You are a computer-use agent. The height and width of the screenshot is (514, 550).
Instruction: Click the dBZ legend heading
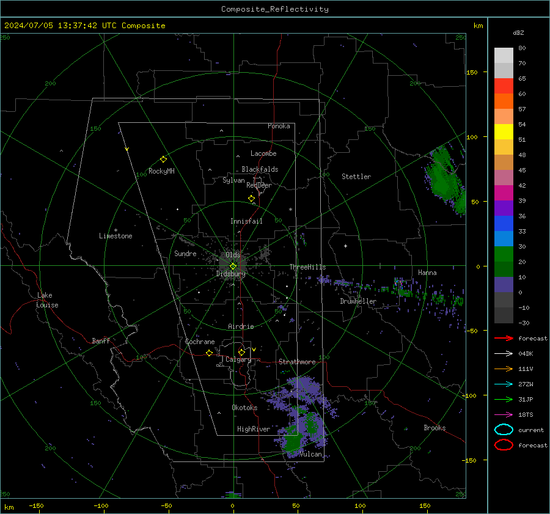pos(518,33)
